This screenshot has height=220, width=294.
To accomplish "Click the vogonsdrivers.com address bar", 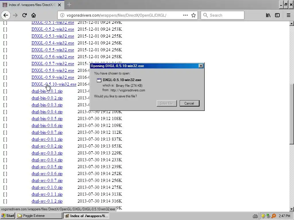I will coord(127,15).
